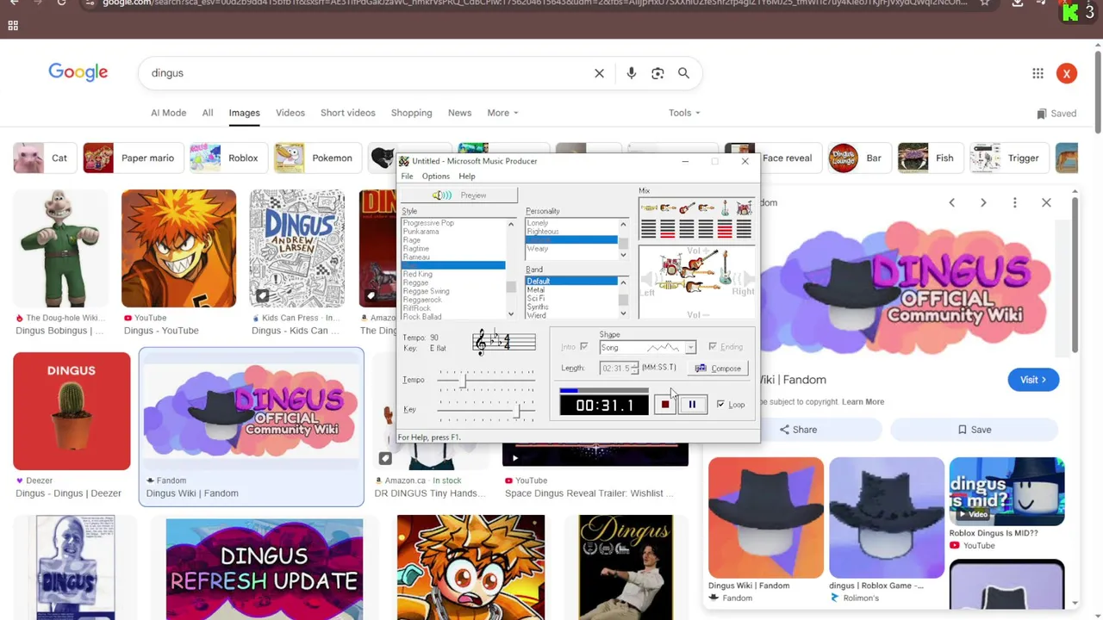The height and width of the screenshot is (620, 1103).
Task: Pause playback in Music Producer
Action: tap(692, 404)
